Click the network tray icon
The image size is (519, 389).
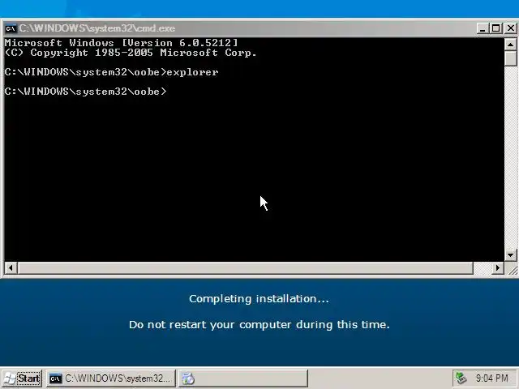pyautogui.click(x=461, y=378)
